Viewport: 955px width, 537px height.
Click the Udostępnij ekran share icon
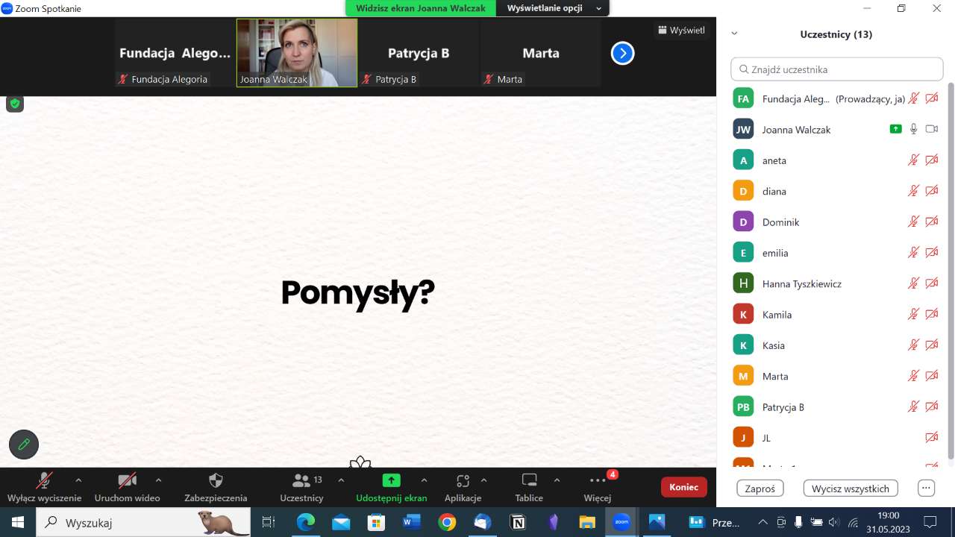391,480
